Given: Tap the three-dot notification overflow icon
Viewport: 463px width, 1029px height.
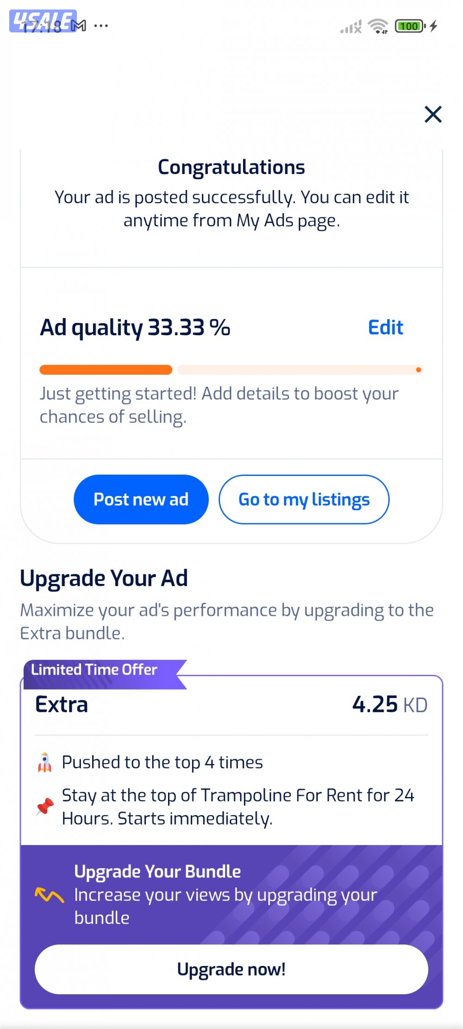Looking at the screenshot, I should [101, 26].
